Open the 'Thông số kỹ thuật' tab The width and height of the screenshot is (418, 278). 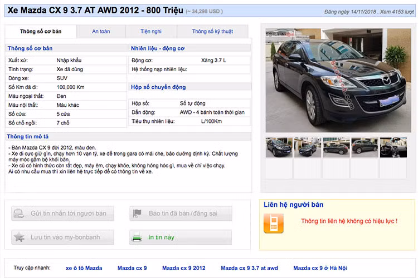[212, 32]
